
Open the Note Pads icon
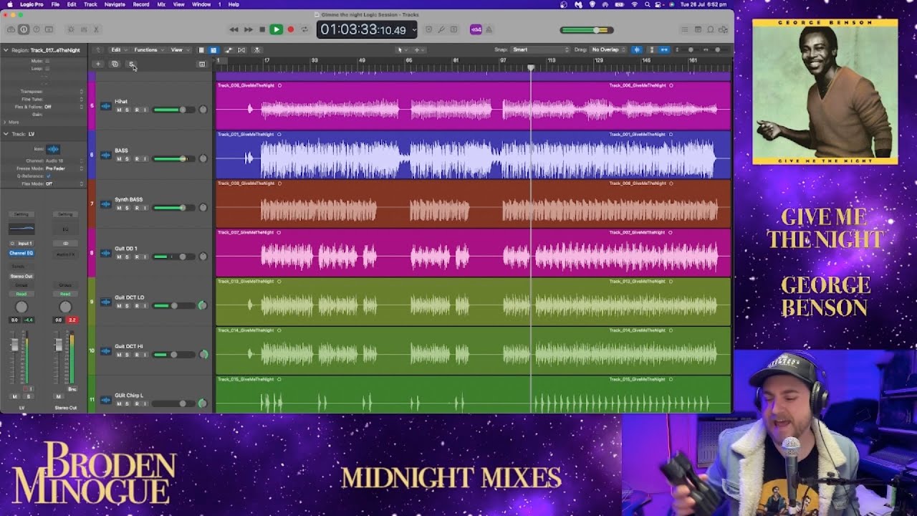pyautogui.click(x=698, y=29)
